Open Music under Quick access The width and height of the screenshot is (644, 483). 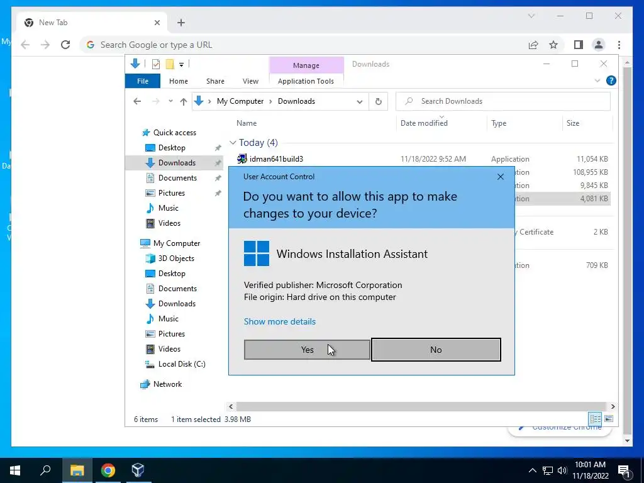[x=169, y=208]
